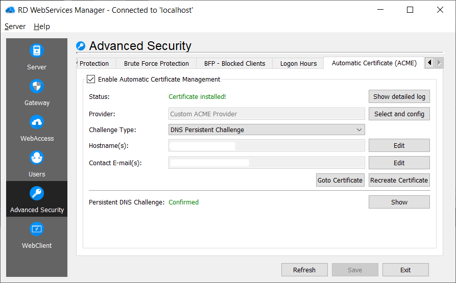456x283 pixels.
Task: Maximize the RD WebServices Manager window
Action: coord(410,10)
